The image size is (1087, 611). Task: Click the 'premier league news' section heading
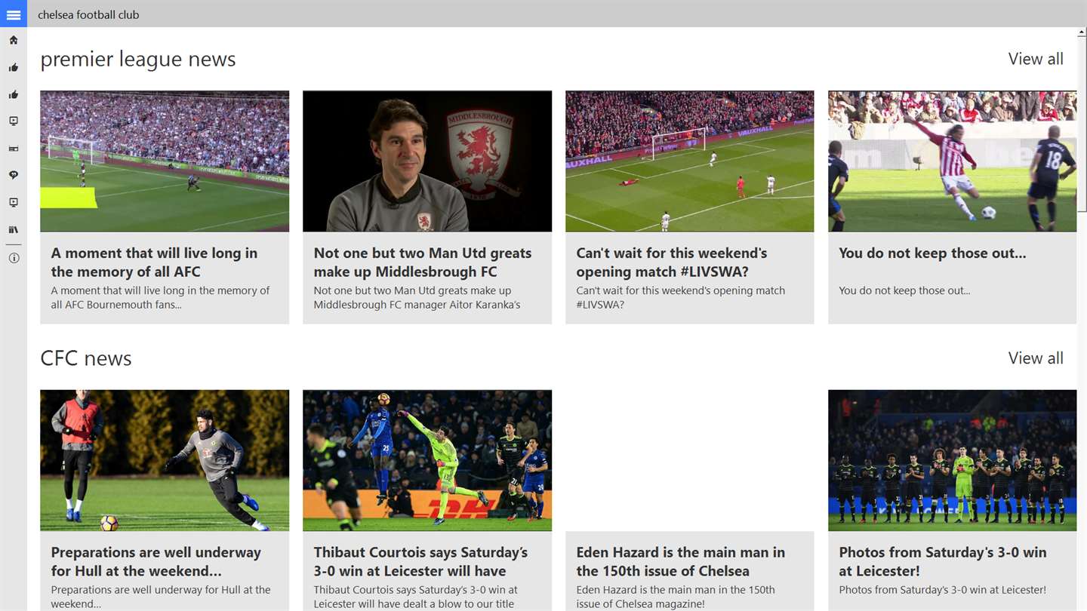pos(138,59)
